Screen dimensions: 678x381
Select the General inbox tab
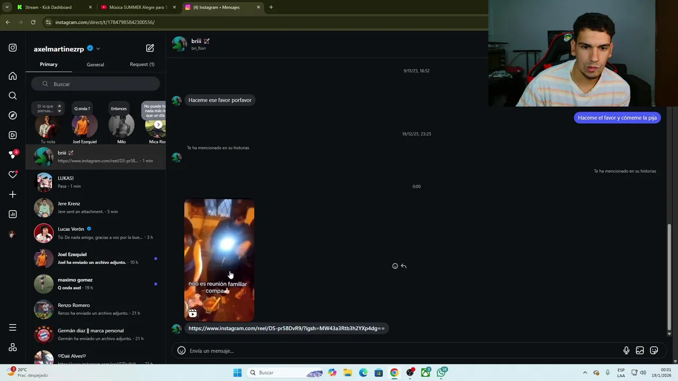tap(95, 65)
